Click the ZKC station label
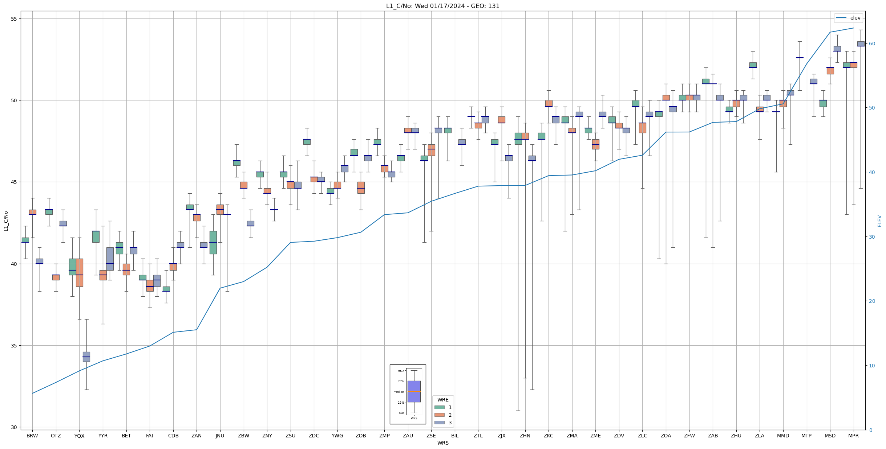Viewport: 886px width, 449px height. click(549, 436)
